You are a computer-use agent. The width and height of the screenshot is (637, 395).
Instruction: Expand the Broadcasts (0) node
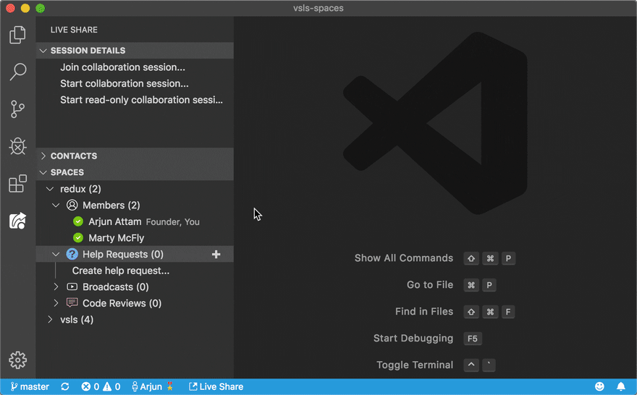point(56,286)
